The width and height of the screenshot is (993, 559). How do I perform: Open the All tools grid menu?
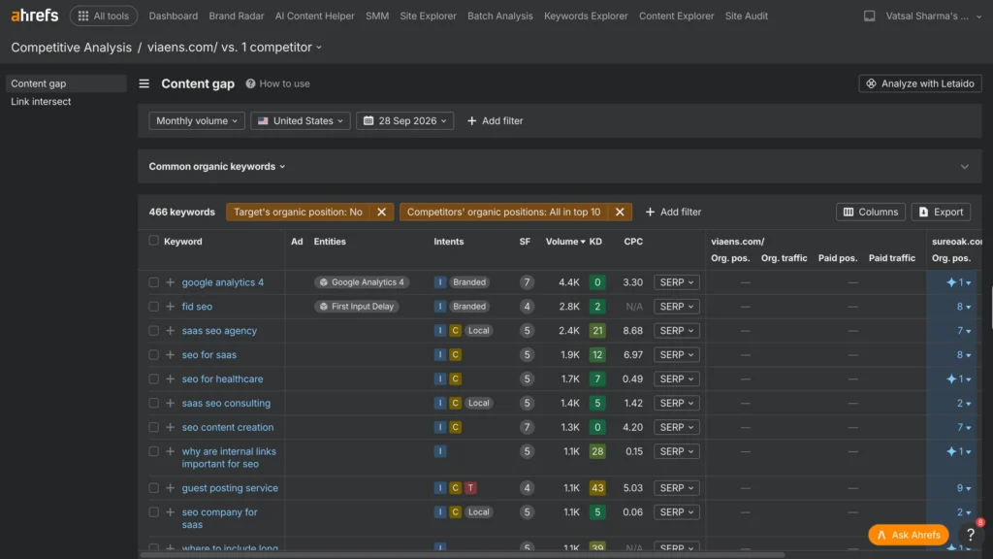click(x=103, y=16)
